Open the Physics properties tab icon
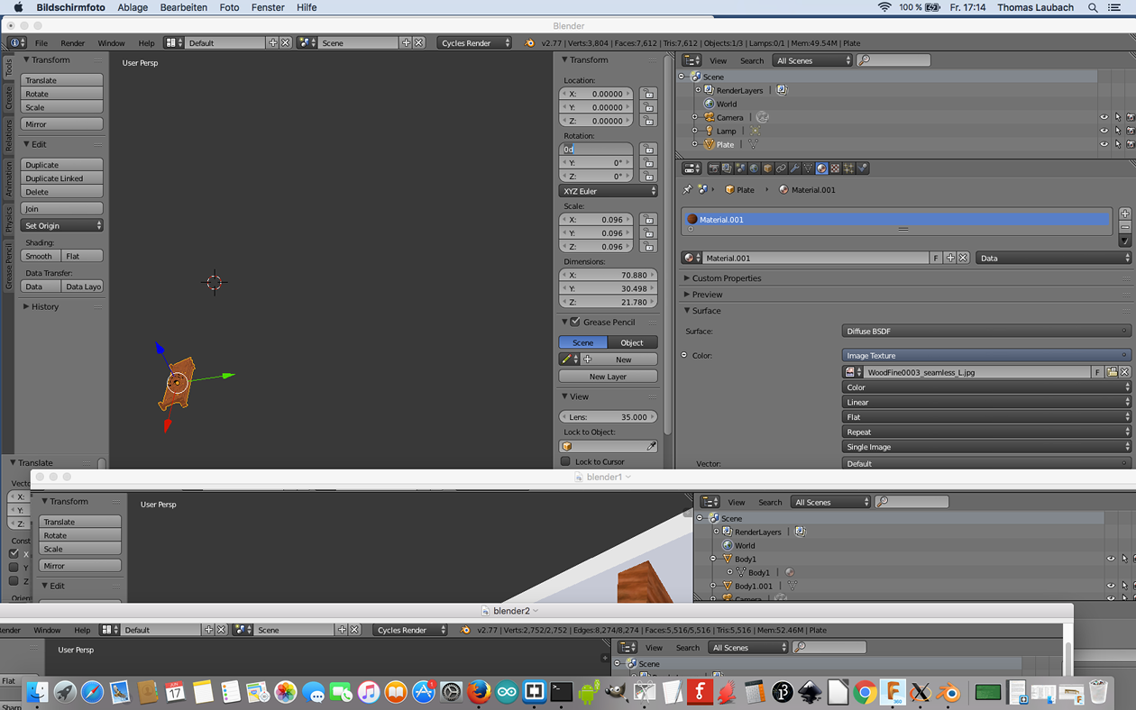This screenshot has height=710, width=1136. 863,168
